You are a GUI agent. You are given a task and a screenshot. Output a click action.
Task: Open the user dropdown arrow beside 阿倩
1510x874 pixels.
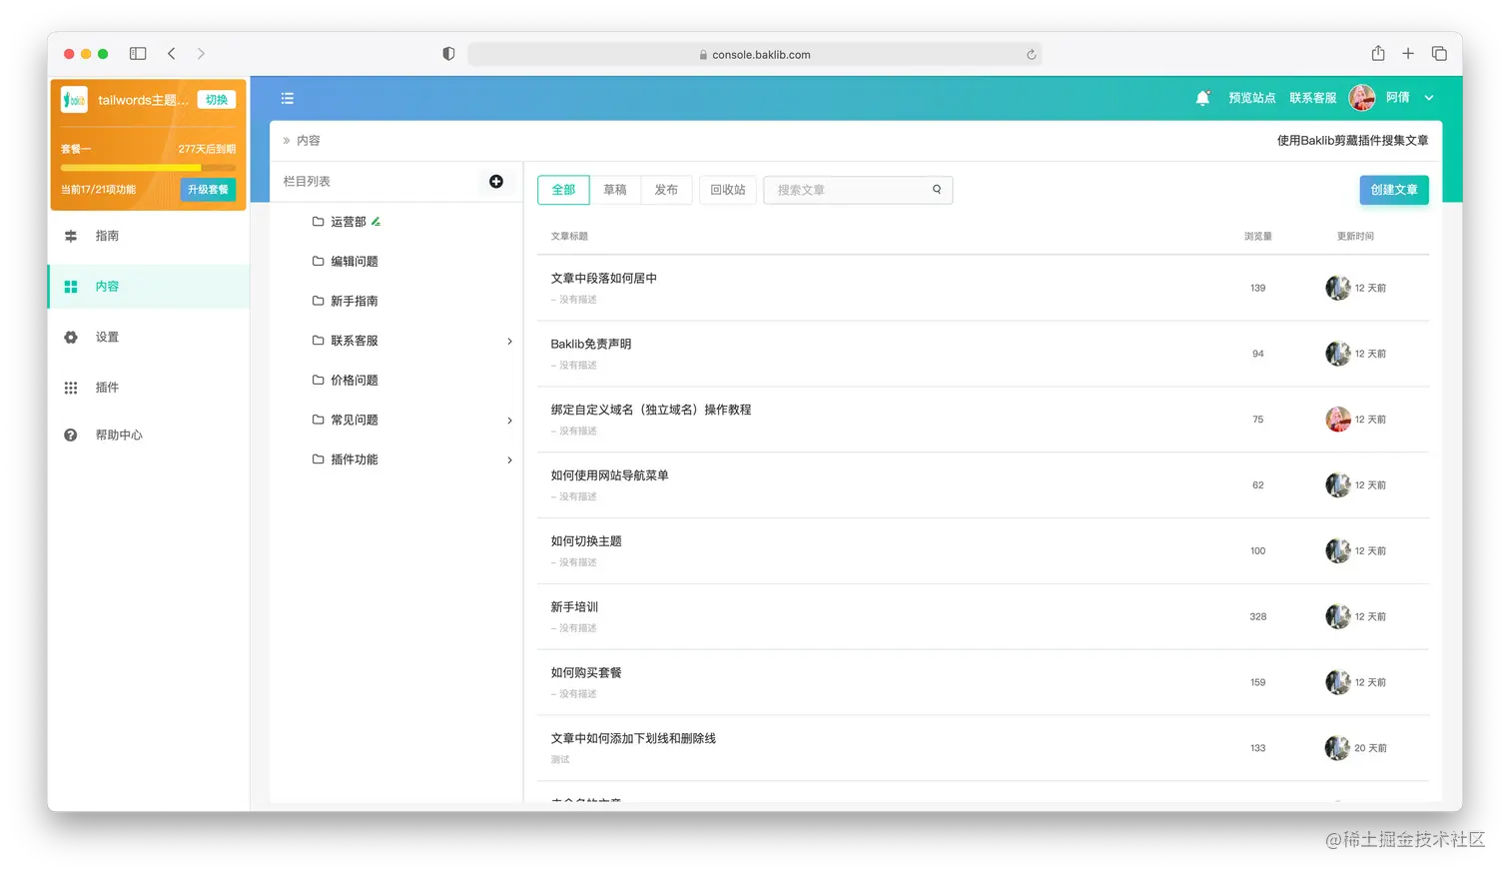[x=1429, y=98]
